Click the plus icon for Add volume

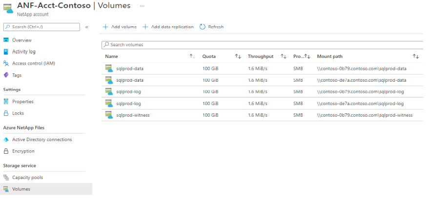point(105,27)
